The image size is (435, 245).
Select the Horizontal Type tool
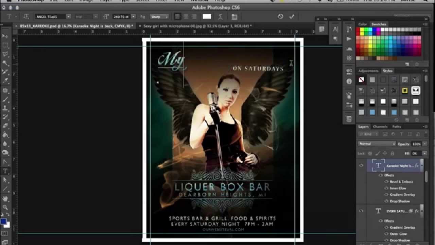(x=5, y=171)
